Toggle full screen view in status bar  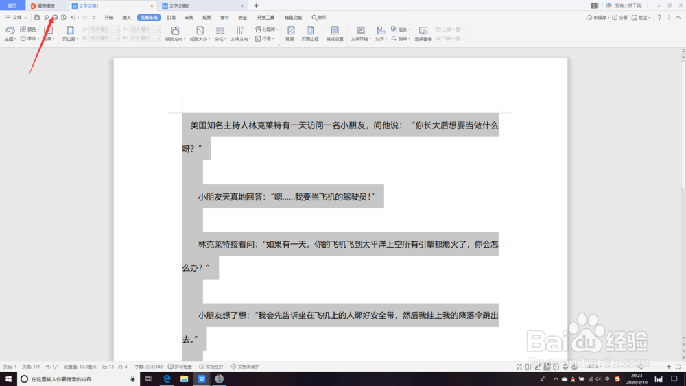[x=519, y=367]
